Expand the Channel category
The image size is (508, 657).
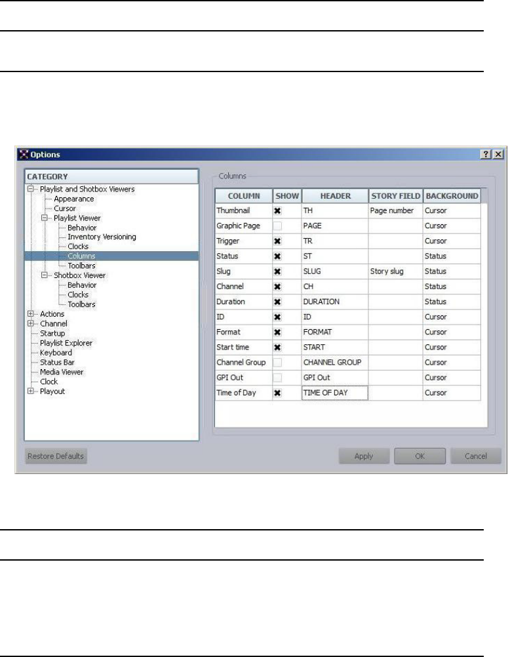31,323
